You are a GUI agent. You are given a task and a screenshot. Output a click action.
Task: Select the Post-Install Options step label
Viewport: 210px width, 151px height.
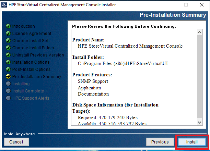(32, 70)
